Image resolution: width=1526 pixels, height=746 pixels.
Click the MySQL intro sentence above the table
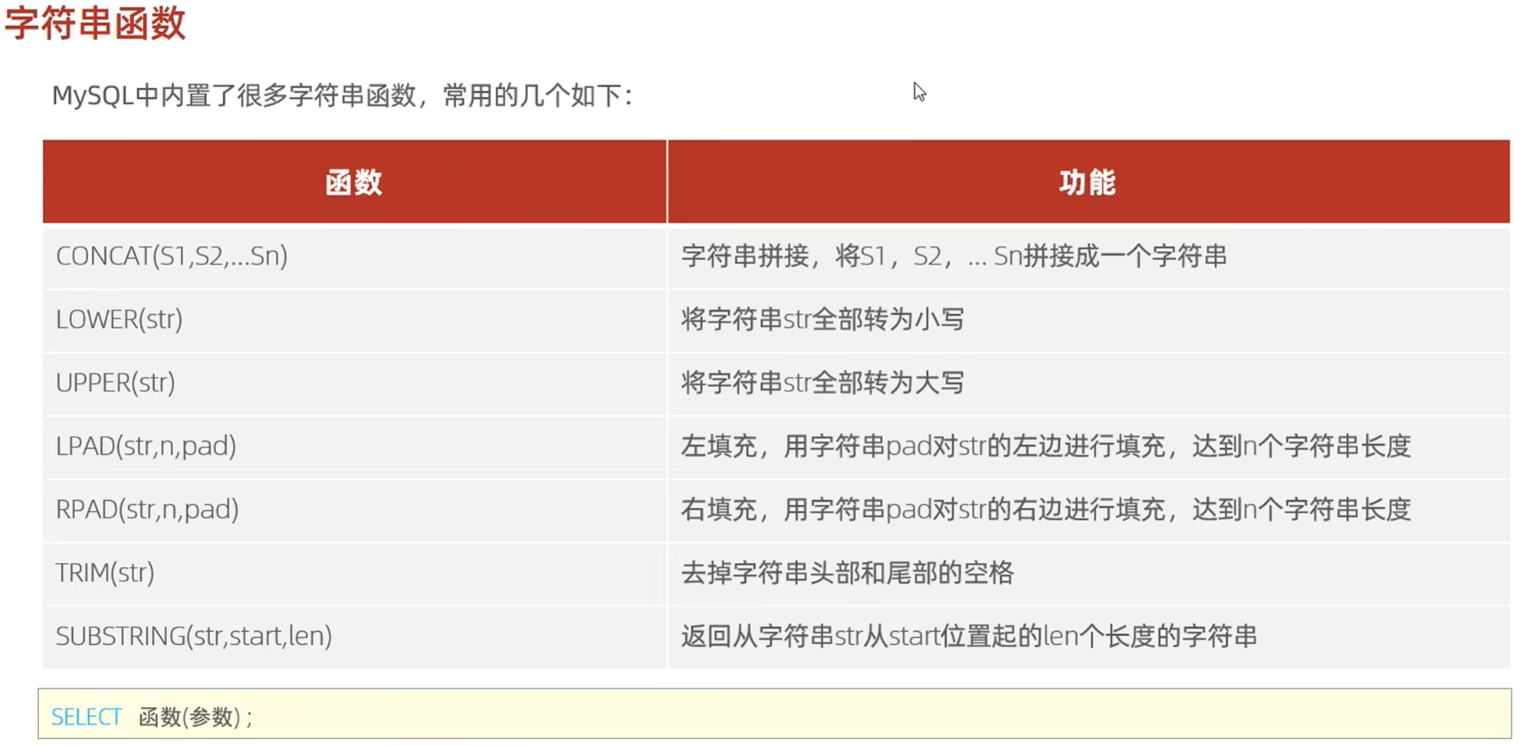pyautogui.click(x=342, y=96)
